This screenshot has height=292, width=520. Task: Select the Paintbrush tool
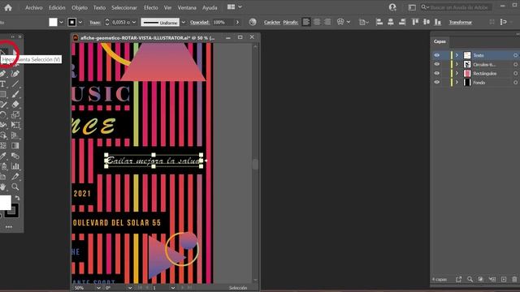pyautogui.click(x=15, y=94)
